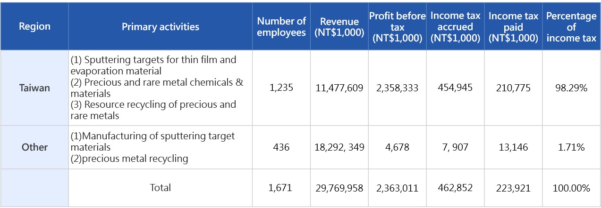Viewport: 601px width, 208px height.
Task: Select the Primary activities column header
Action: pyautogui.click(x=160, y=27)
